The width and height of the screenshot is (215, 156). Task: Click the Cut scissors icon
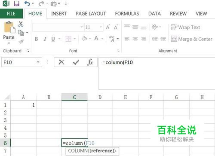pos(21,24)
